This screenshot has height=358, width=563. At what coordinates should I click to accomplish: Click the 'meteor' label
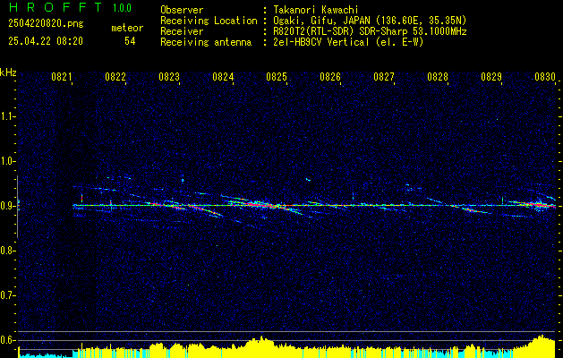pyautogui.click(x=127, y=28)
